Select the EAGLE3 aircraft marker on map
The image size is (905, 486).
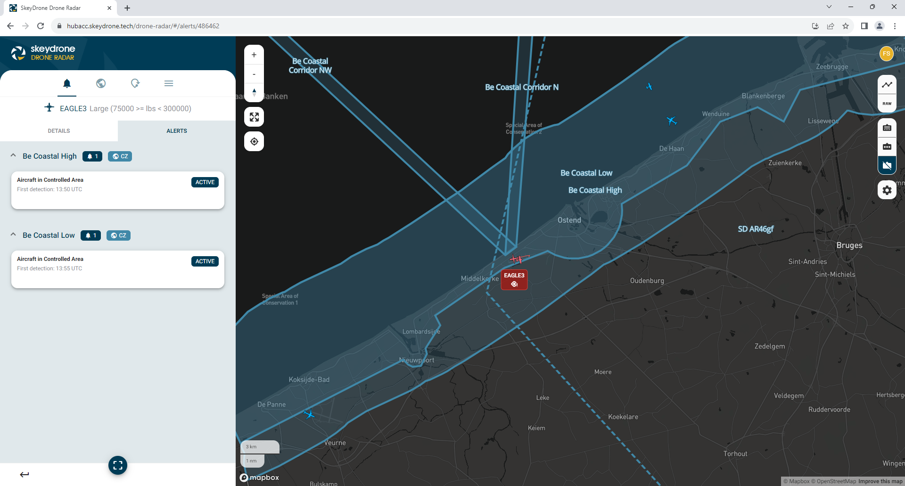point(514,279)
